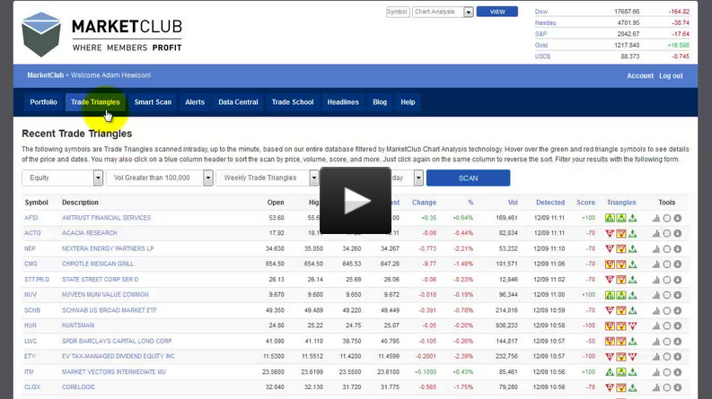Click the blue SCAN button

(x=468, y=178)
